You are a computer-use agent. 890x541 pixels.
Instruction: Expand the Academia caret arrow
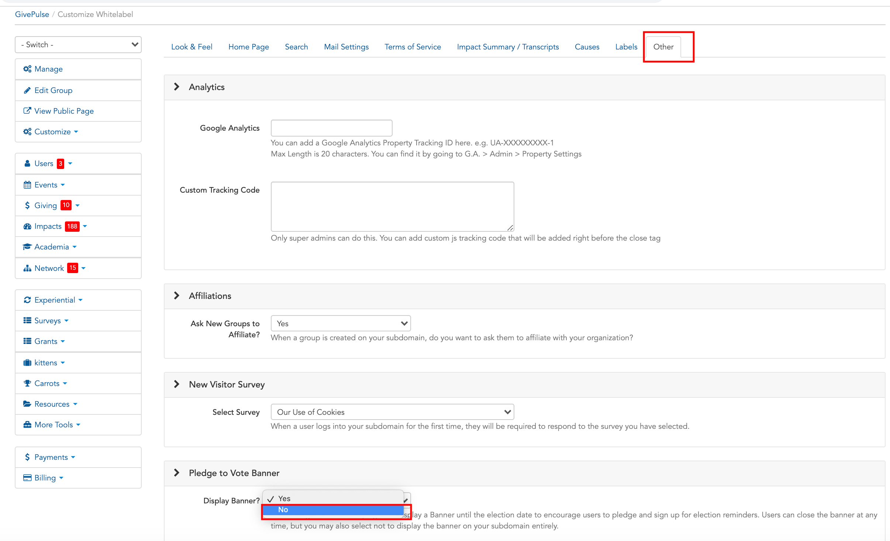[75, 247]
